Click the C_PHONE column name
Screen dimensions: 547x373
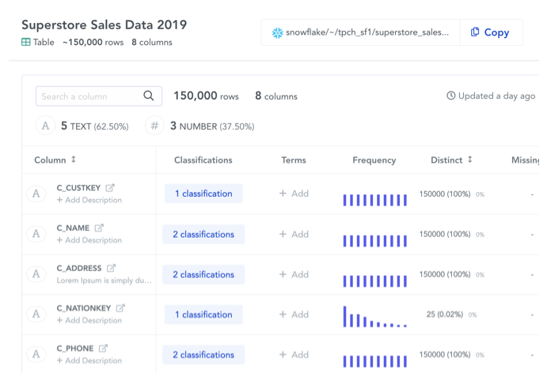(x=75, y=349)
